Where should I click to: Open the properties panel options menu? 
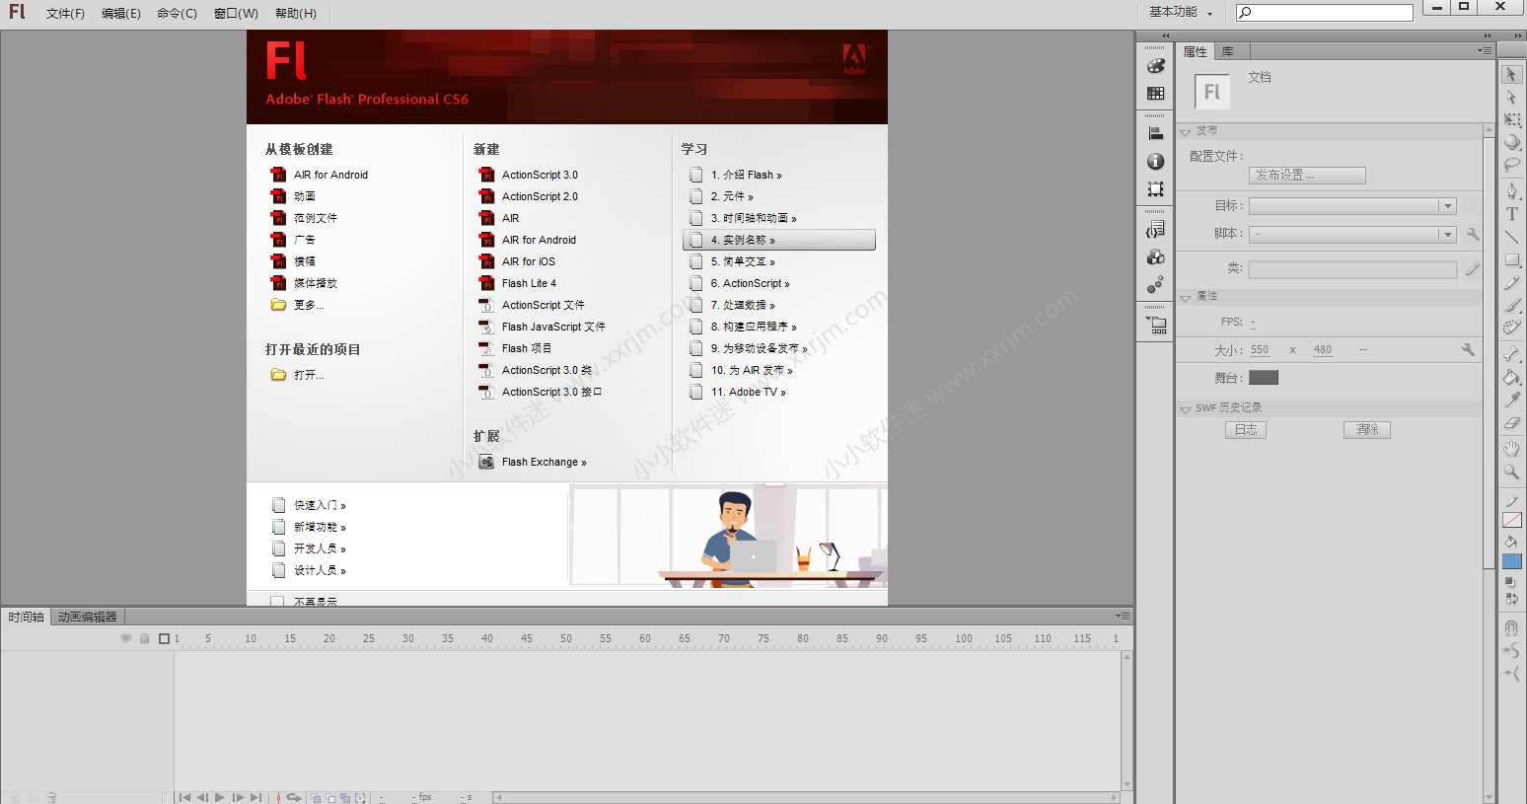tap(1485, 51)
